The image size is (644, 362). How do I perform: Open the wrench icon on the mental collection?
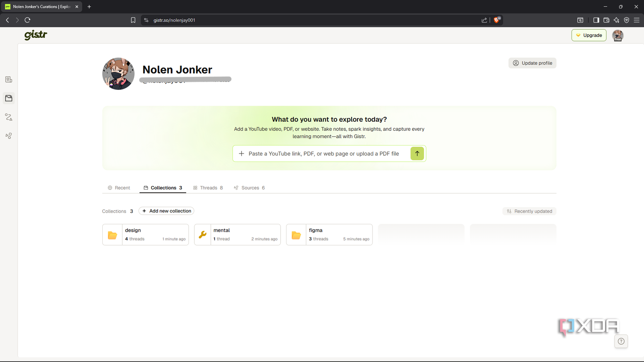pos(203,234)
